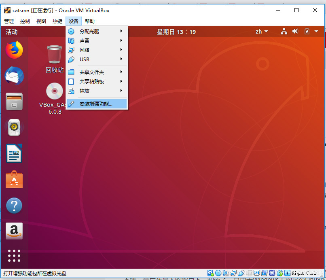
Task: Open the 视图 menu
Action: tap(41, 21)
